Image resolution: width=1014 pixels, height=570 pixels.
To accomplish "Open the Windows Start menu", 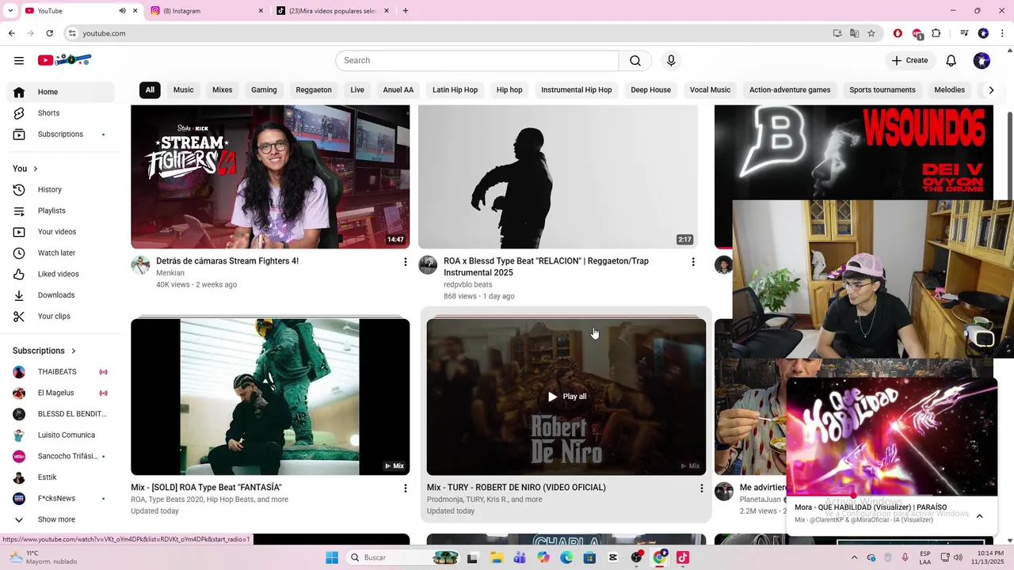I will pos(332,557).
